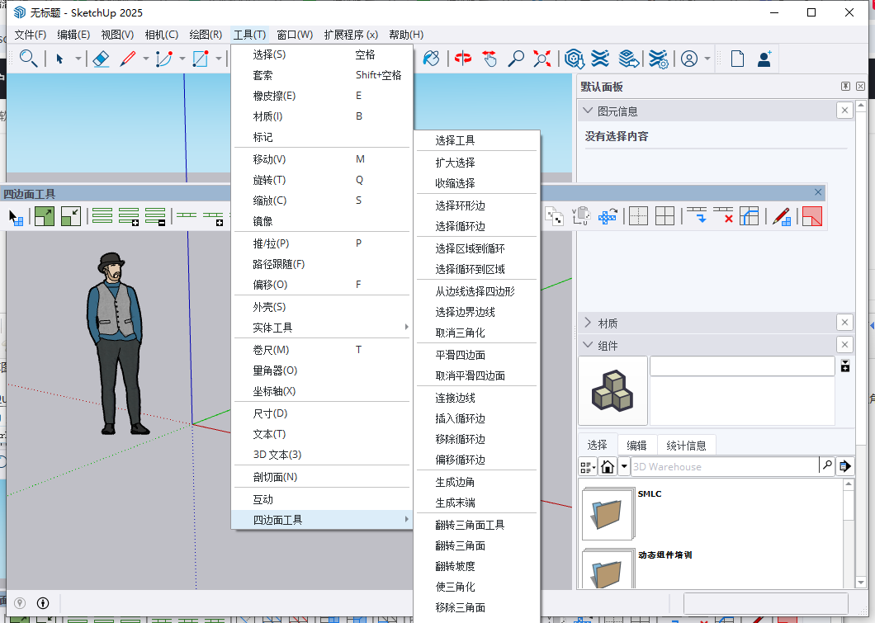Click the Search magnifier toolbar icon
Viewport: 875px width, 623px height.
coord(28,58)
